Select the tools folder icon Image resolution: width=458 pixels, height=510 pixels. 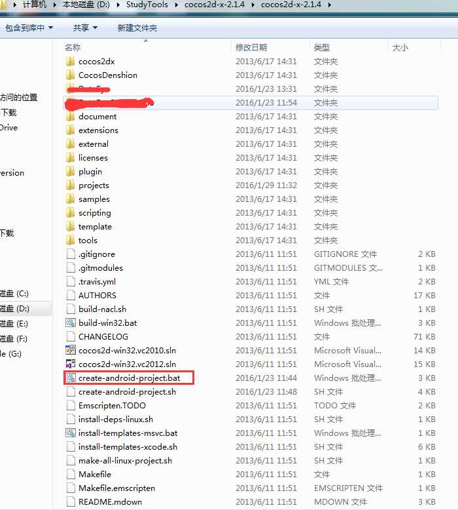click(70, 241)
